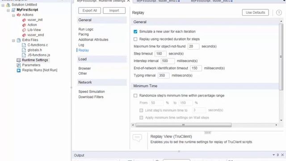
Task: Click the C-functions.c file icon
Action: tap(24, 45)
